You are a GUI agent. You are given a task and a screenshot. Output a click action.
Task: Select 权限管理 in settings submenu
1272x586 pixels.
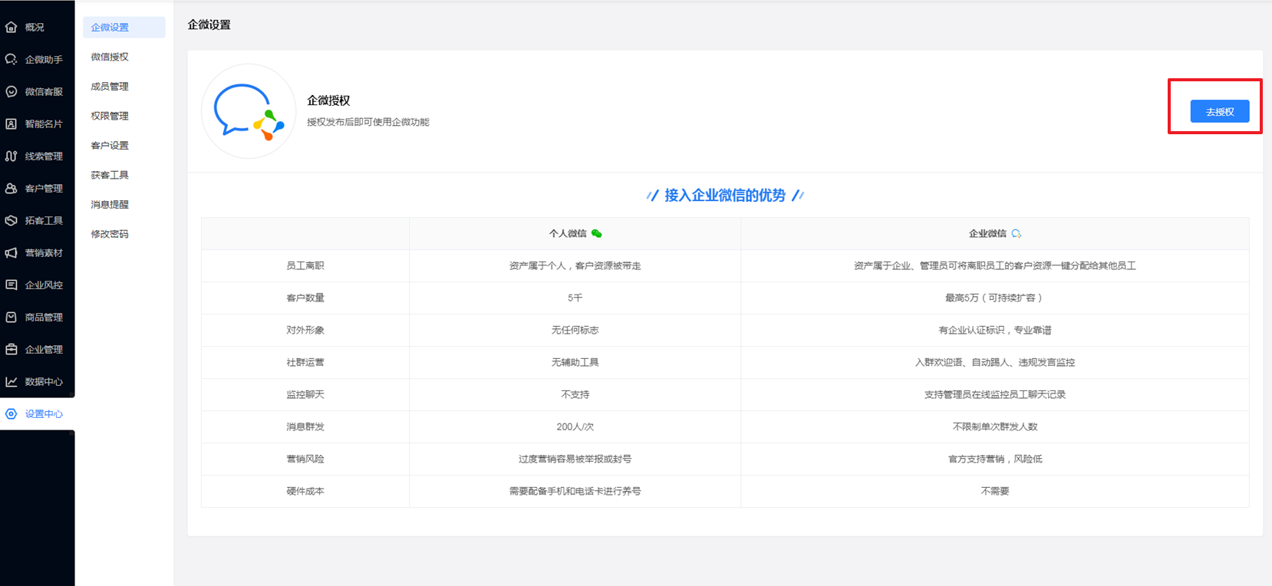pos(110,116)
